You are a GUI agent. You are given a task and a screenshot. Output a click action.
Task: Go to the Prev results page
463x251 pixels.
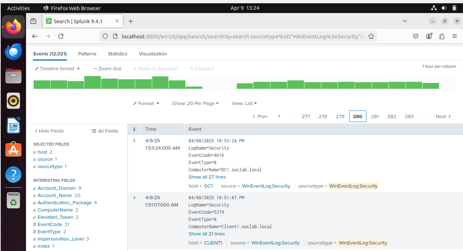(260, 116)
